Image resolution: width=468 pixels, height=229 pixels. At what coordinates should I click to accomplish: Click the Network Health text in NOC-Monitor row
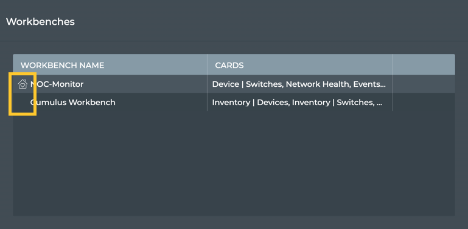[x=317, y=84]
